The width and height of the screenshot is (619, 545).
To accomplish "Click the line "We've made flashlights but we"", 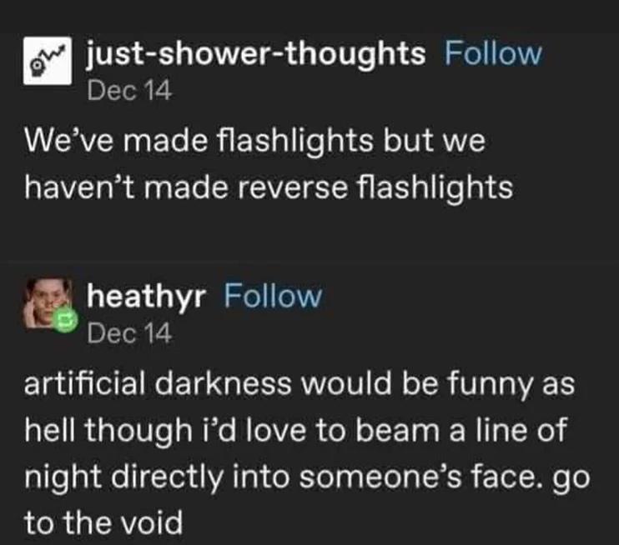I will click(x=254, y=141).
